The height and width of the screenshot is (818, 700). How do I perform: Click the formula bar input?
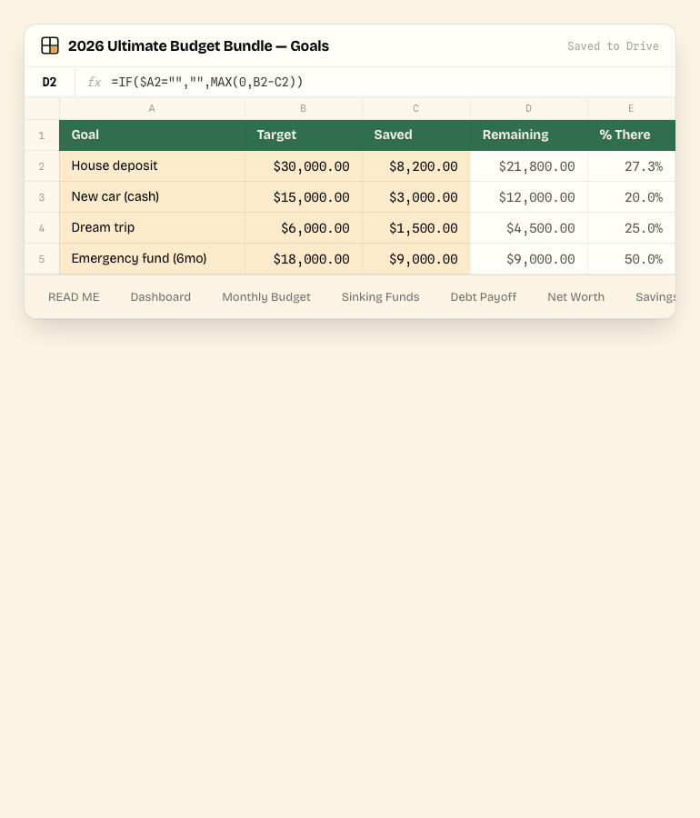click(x=375, y=82)
